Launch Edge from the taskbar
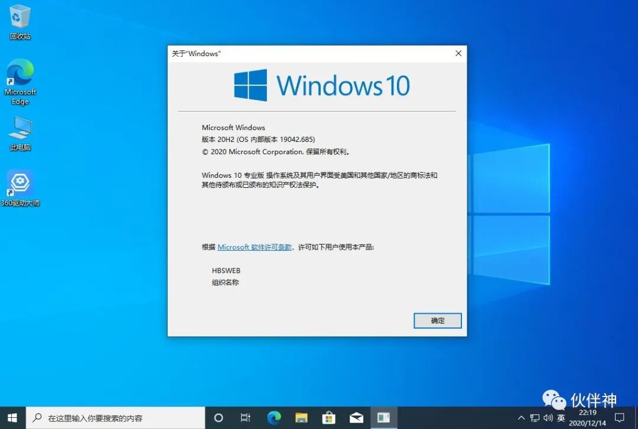Viewport: 638px width, 429px height. [x=274, y=418]
